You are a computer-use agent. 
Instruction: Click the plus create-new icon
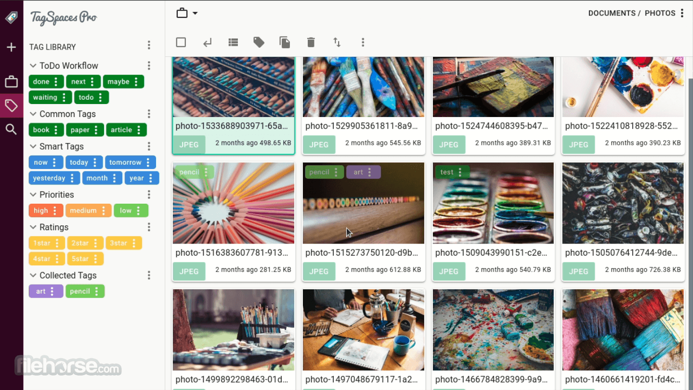click(11, 47)
